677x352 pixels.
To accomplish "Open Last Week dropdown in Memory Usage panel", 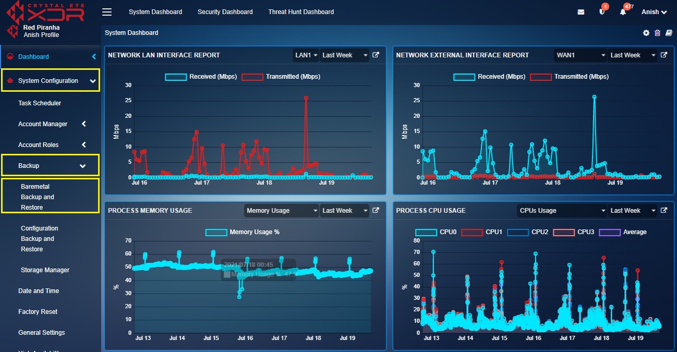I will point(344,210).
